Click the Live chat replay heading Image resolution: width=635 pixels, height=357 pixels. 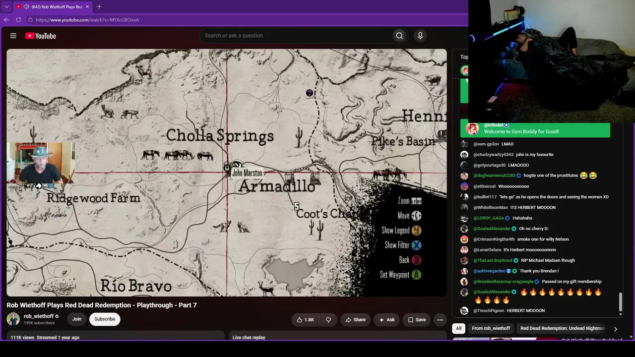[249, 337]
